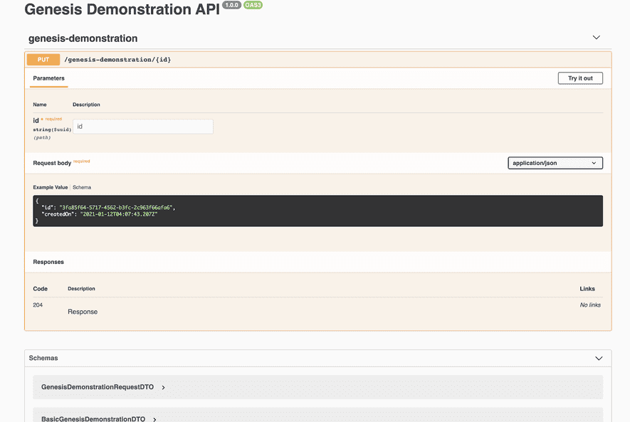630x422 pixels.
Task: Click the chevron beside genesis-demonstration section
Action: 596,37
